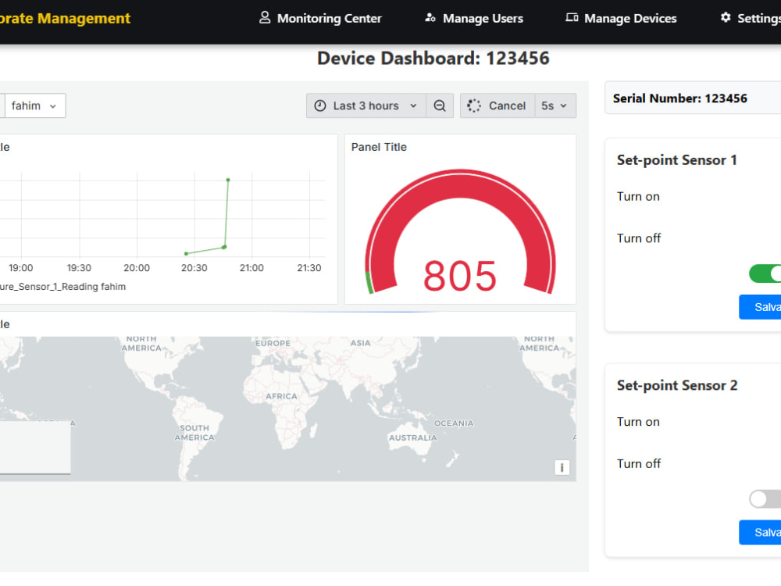
Task: Click the Corporate Management brand link
Action: (66, 19)
